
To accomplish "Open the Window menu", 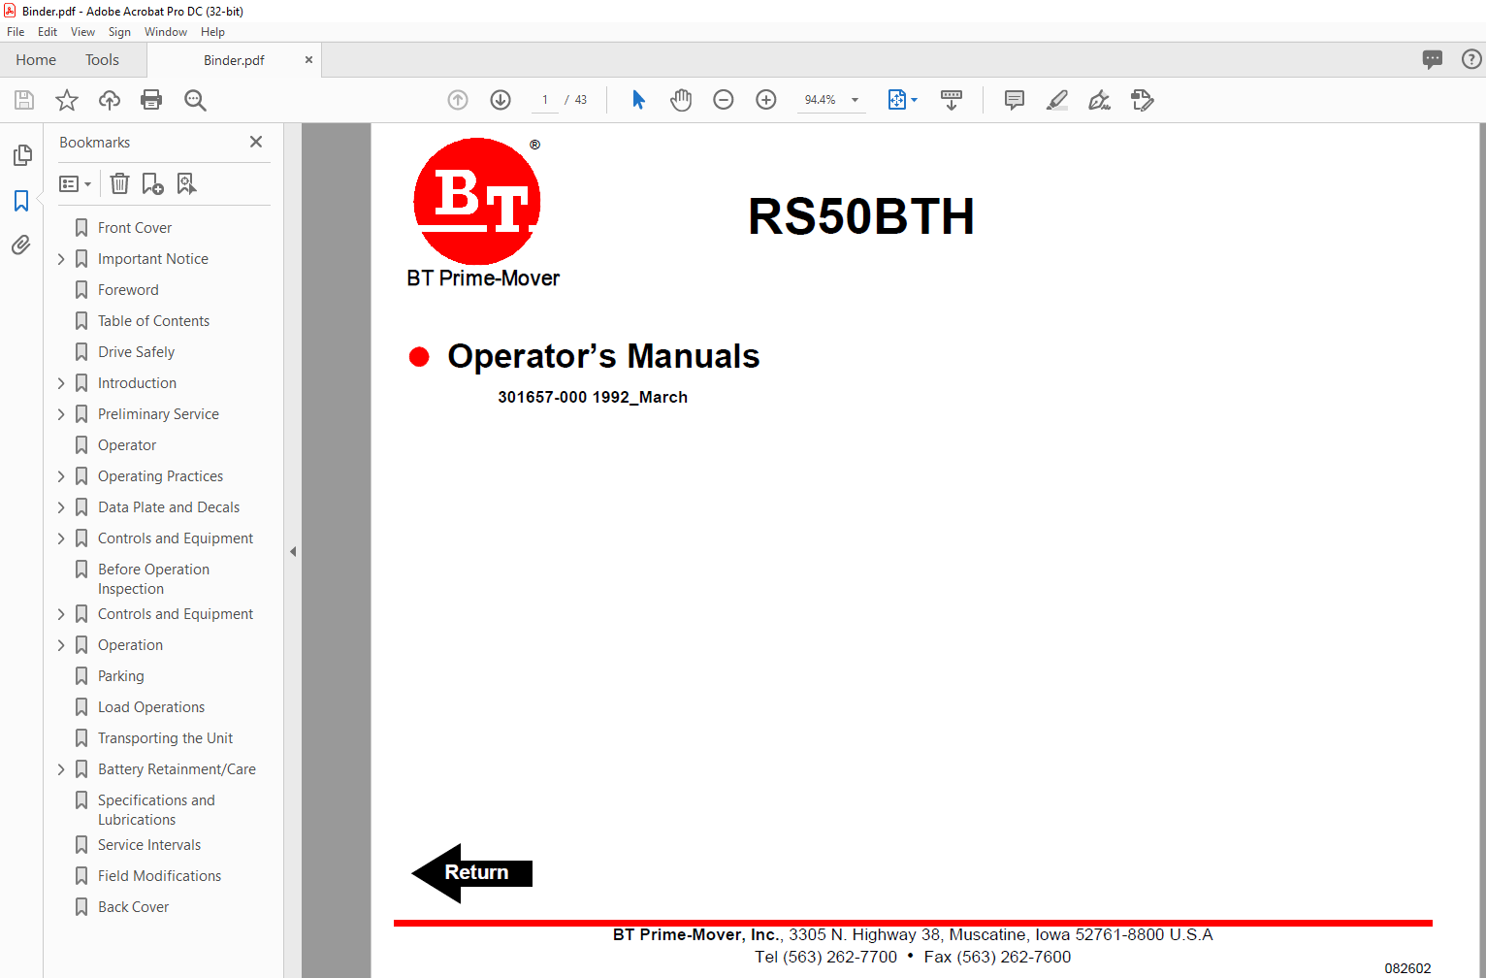I will (x=166, y=32).
